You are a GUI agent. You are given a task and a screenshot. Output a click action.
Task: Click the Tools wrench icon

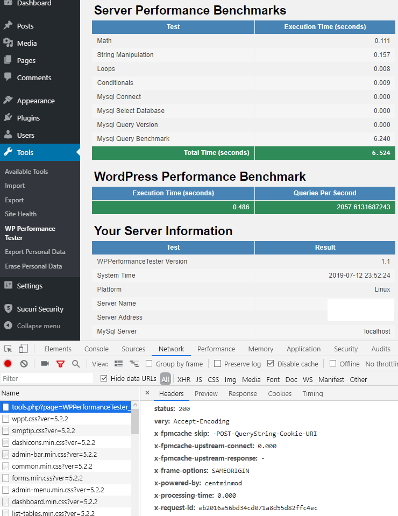pos(8,152)
